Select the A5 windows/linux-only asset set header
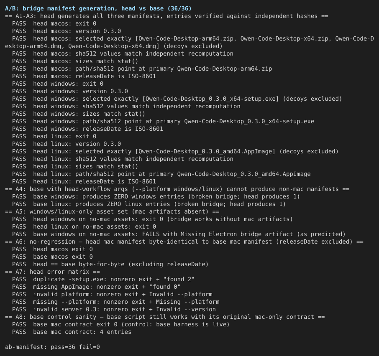This screenshot has height=356, width=379. 112,212
